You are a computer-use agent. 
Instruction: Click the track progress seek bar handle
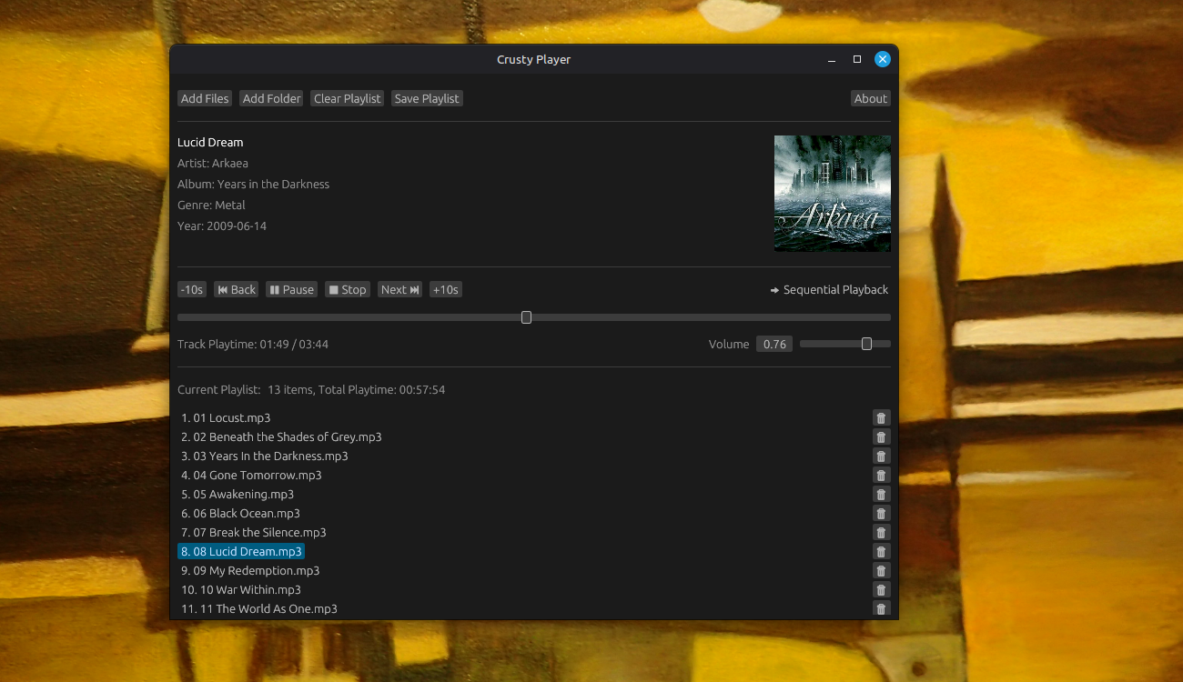[x=526, y=317]
